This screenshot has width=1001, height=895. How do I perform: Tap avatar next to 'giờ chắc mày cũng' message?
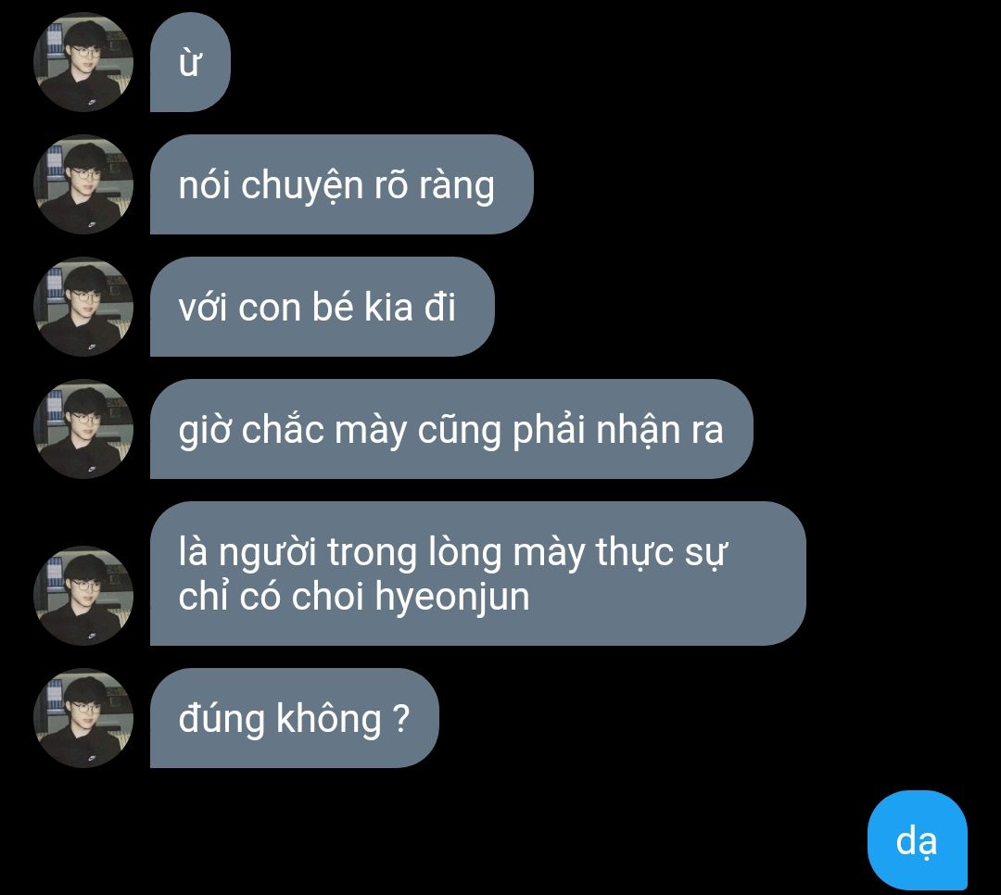83,429
